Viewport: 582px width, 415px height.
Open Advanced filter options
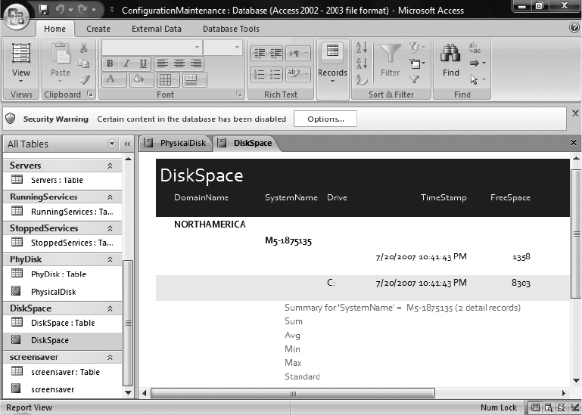click(417, 63)
